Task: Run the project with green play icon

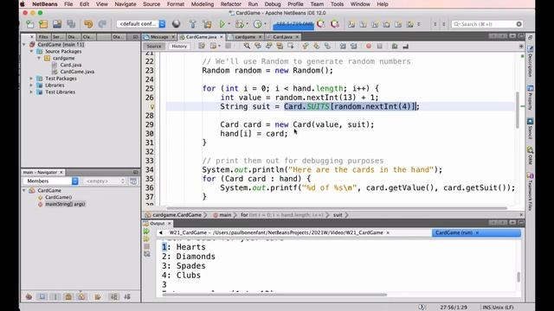Action: tap(222, 24)
